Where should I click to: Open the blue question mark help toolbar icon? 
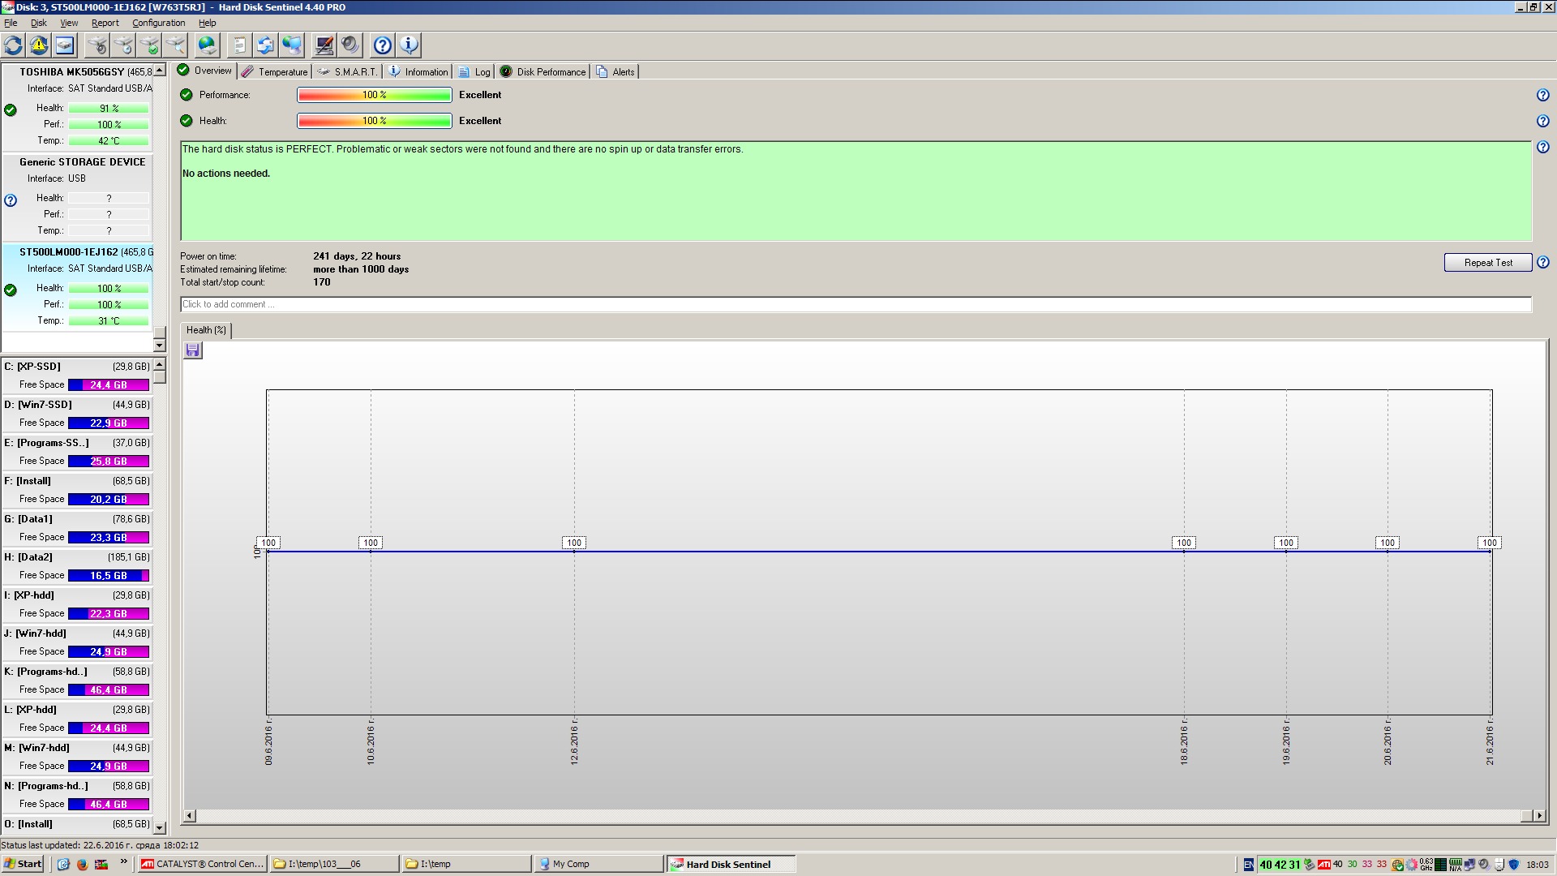click(383, 45)
